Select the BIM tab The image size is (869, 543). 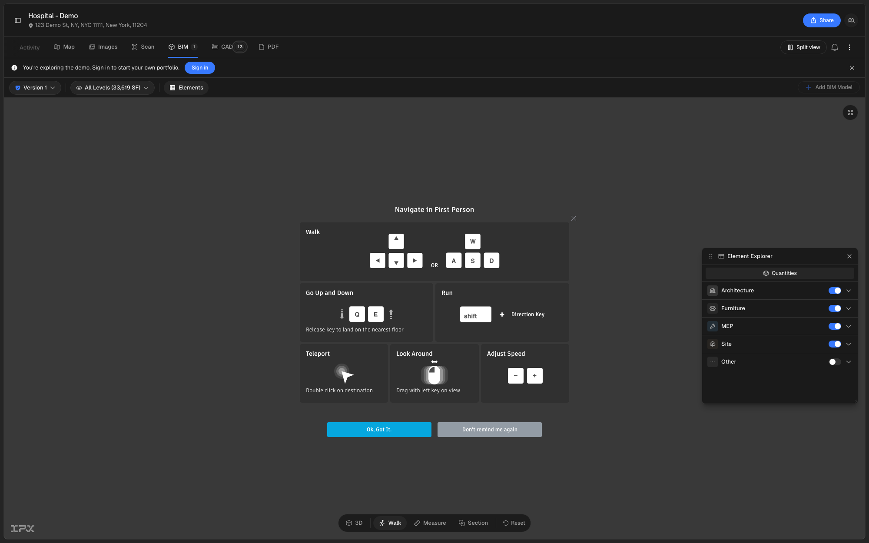click(183, 47)
